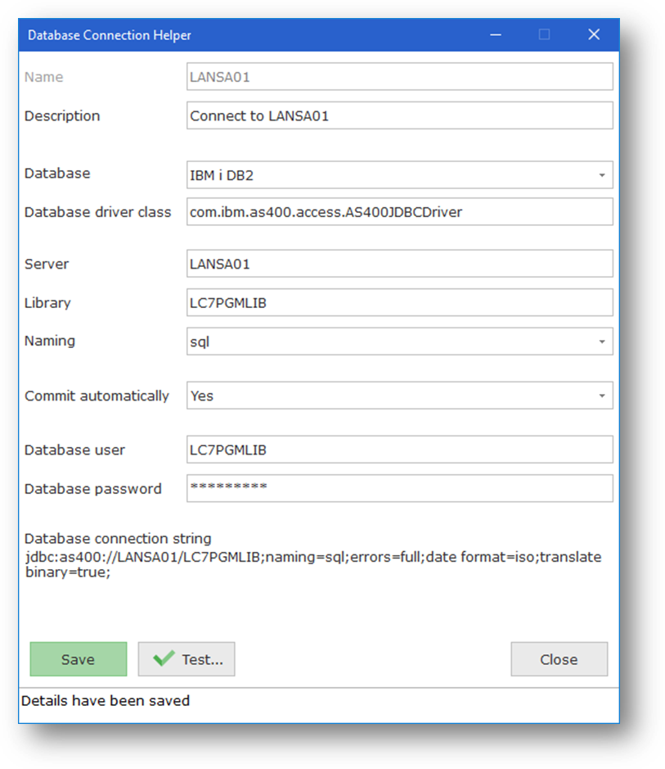This screenshot has height=769, width=665.
Task: Open the Commit automatically dropdown
Action: click(602, 396)
